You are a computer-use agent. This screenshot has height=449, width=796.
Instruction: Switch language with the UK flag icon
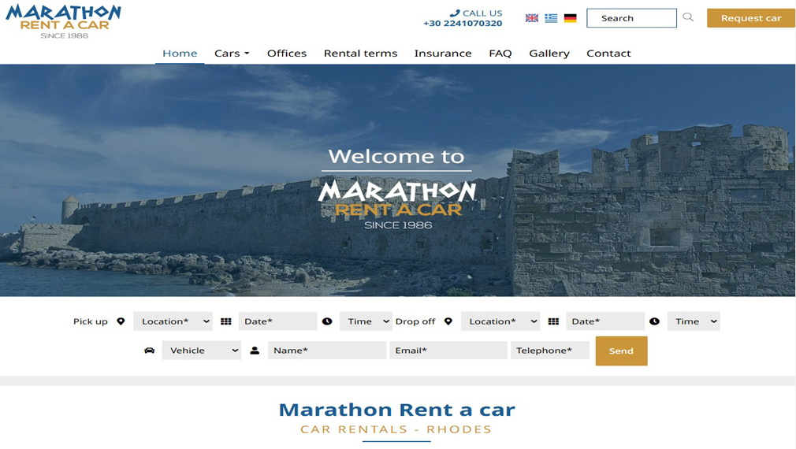pos(531,18)
